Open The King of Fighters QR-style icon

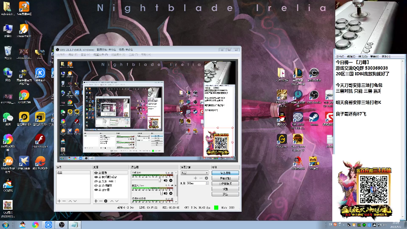298,120
